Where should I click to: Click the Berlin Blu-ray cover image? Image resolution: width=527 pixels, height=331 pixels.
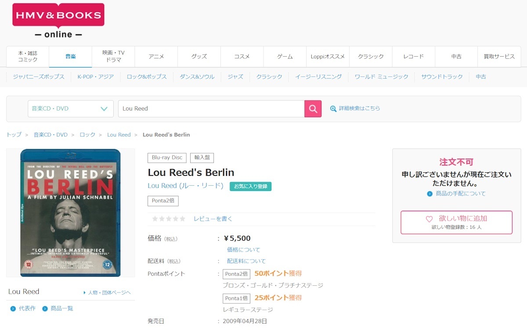[x=70, y=213]
